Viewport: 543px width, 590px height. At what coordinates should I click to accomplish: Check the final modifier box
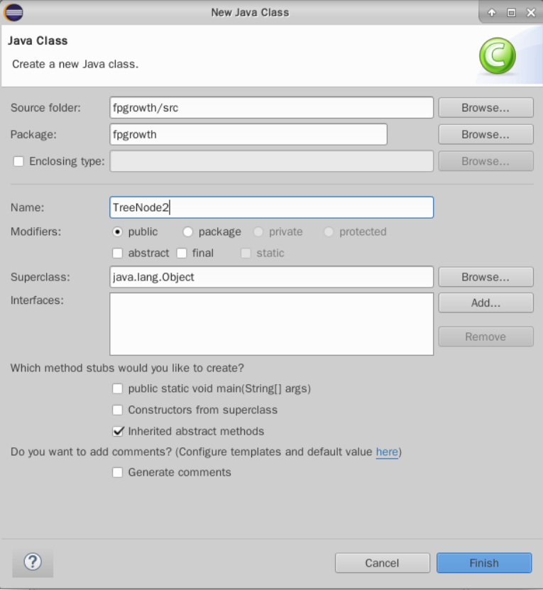pyautogui.click(x=182, y=253)
